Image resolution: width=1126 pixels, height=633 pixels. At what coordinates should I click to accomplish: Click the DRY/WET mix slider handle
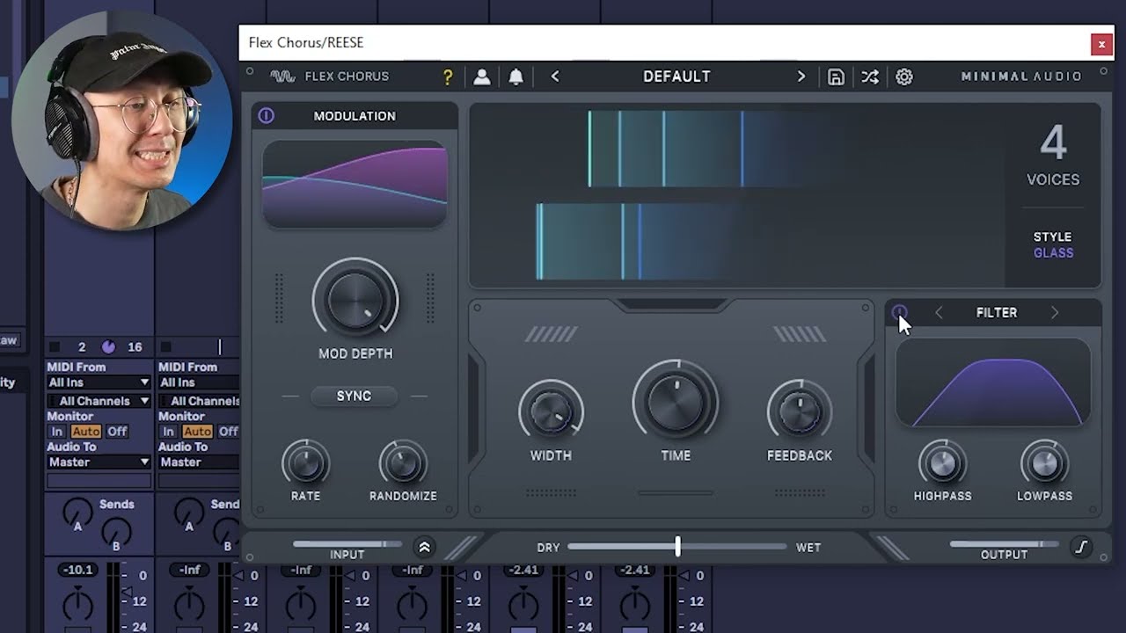(677, 547)
